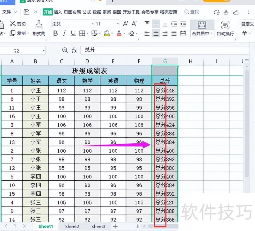Click the Save icon in the quick toolbar
The height and width of the screenshot is (231, 255).
click(x=26, y=12)
